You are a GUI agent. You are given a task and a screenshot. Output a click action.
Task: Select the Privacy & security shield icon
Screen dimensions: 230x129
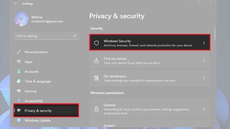pos(19,110)
